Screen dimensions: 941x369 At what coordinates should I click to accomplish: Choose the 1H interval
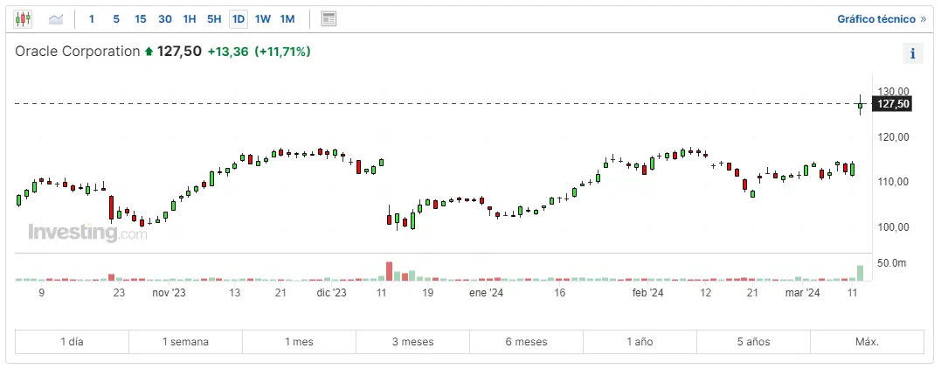pos(190,18)
